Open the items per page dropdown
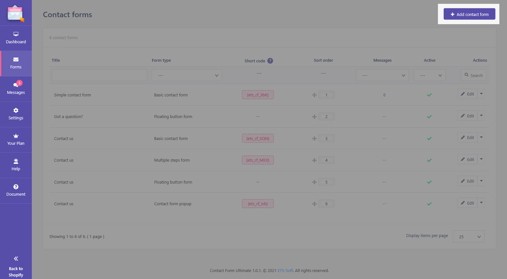 coord(469,236)
